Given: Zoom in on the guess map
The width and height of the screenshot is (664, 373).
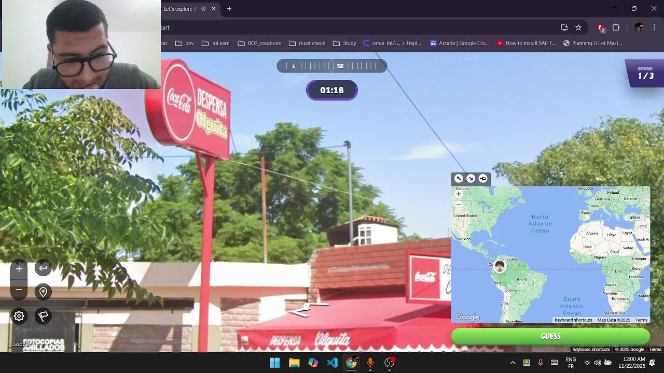Looking at the screenshot, I should click(459, 194).
